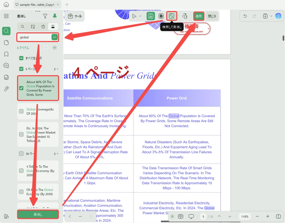Open the selection tool dropdown arrow

[140, 16]
